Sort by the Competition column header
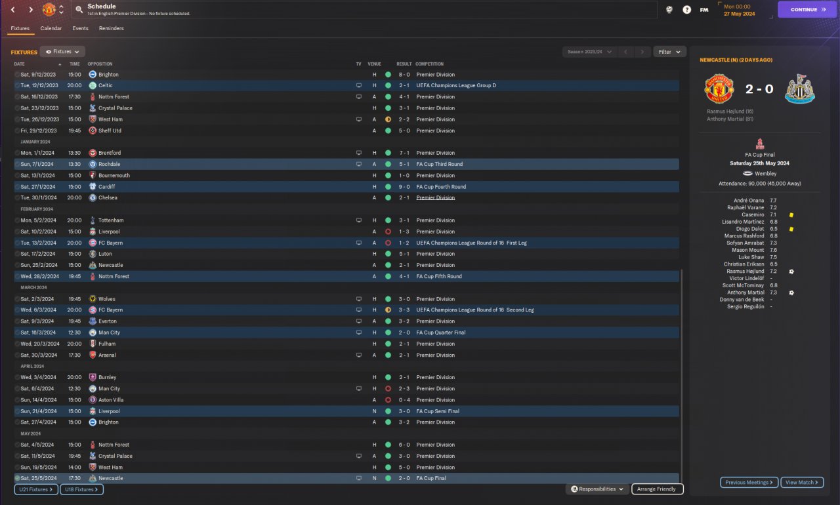The height and width of the screenshot is (505, 840). click(x=430, y=64)
